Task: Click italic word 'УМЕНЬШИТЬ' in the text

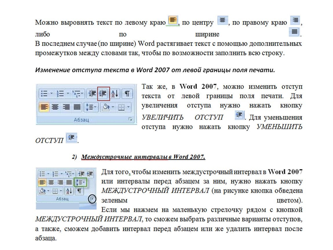Action: (279, 127)
